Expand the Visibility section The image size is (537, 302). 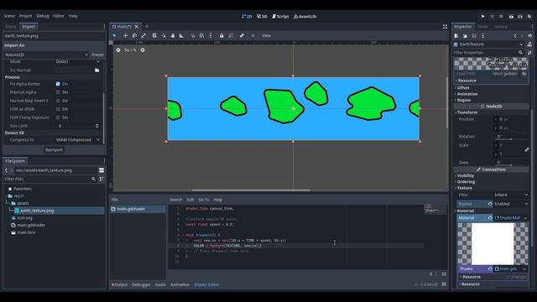click(466, 175)
